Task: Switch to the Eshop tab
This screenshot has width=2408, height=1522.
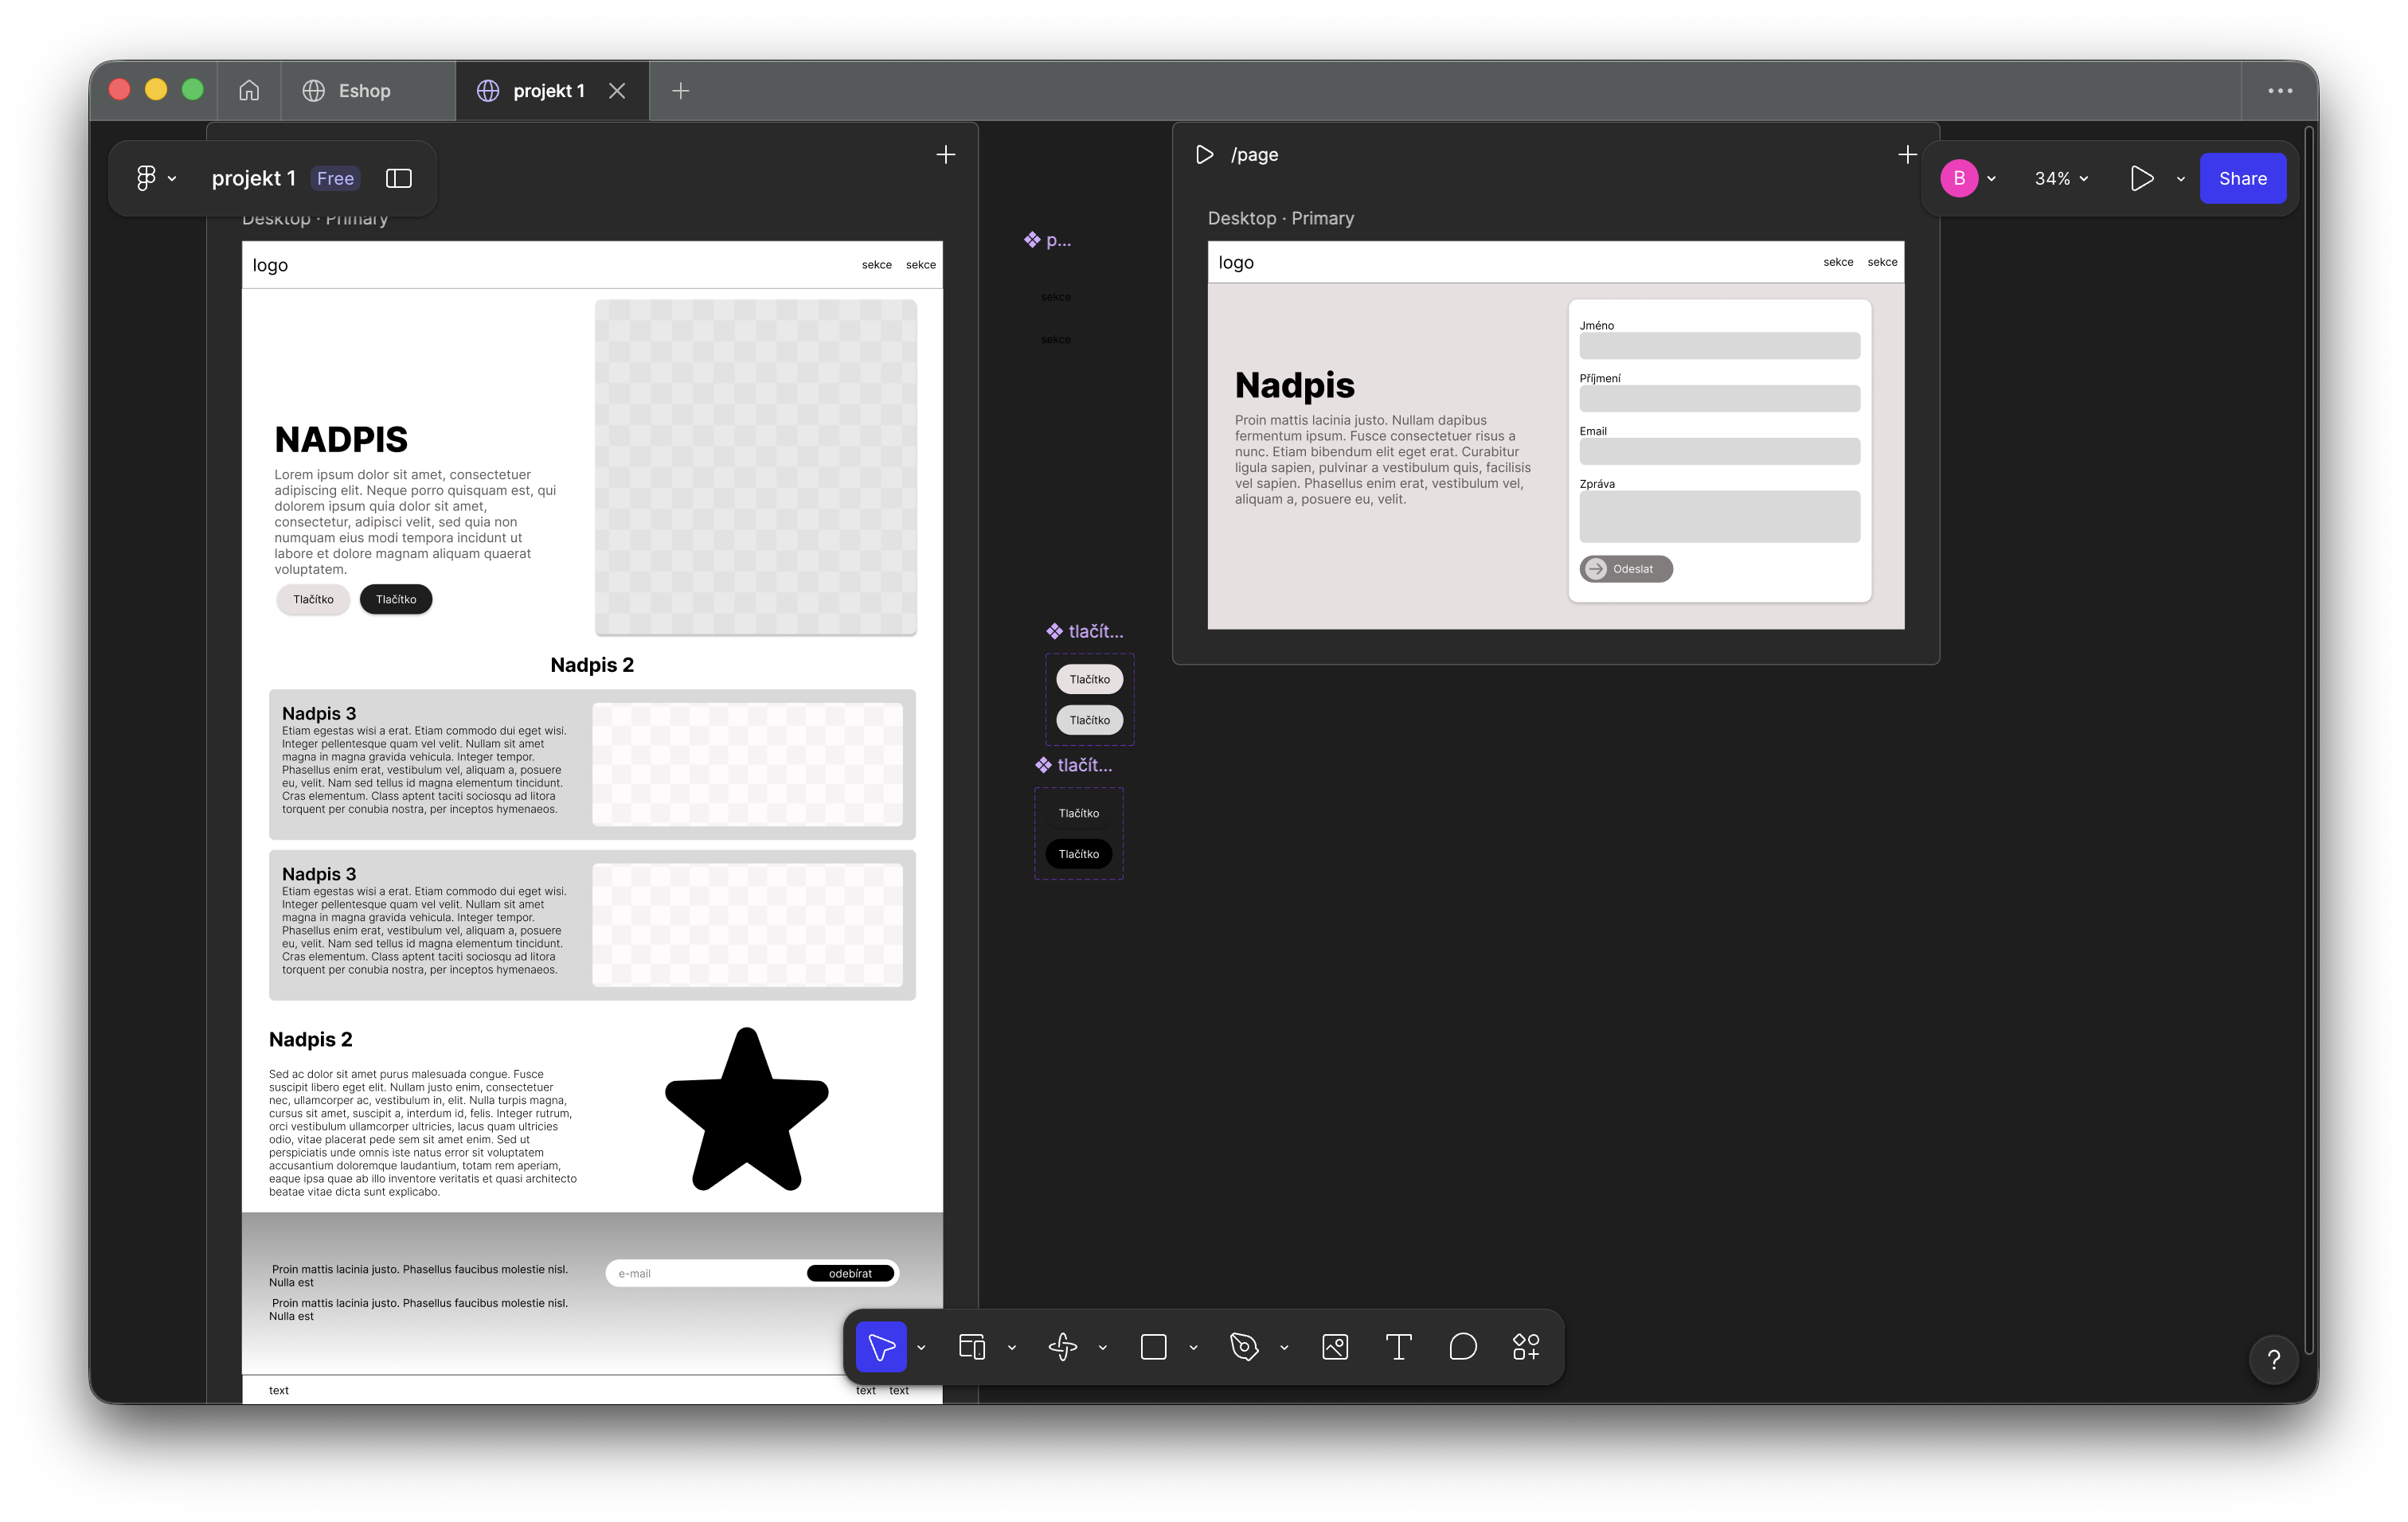Action: coord(367,90)
